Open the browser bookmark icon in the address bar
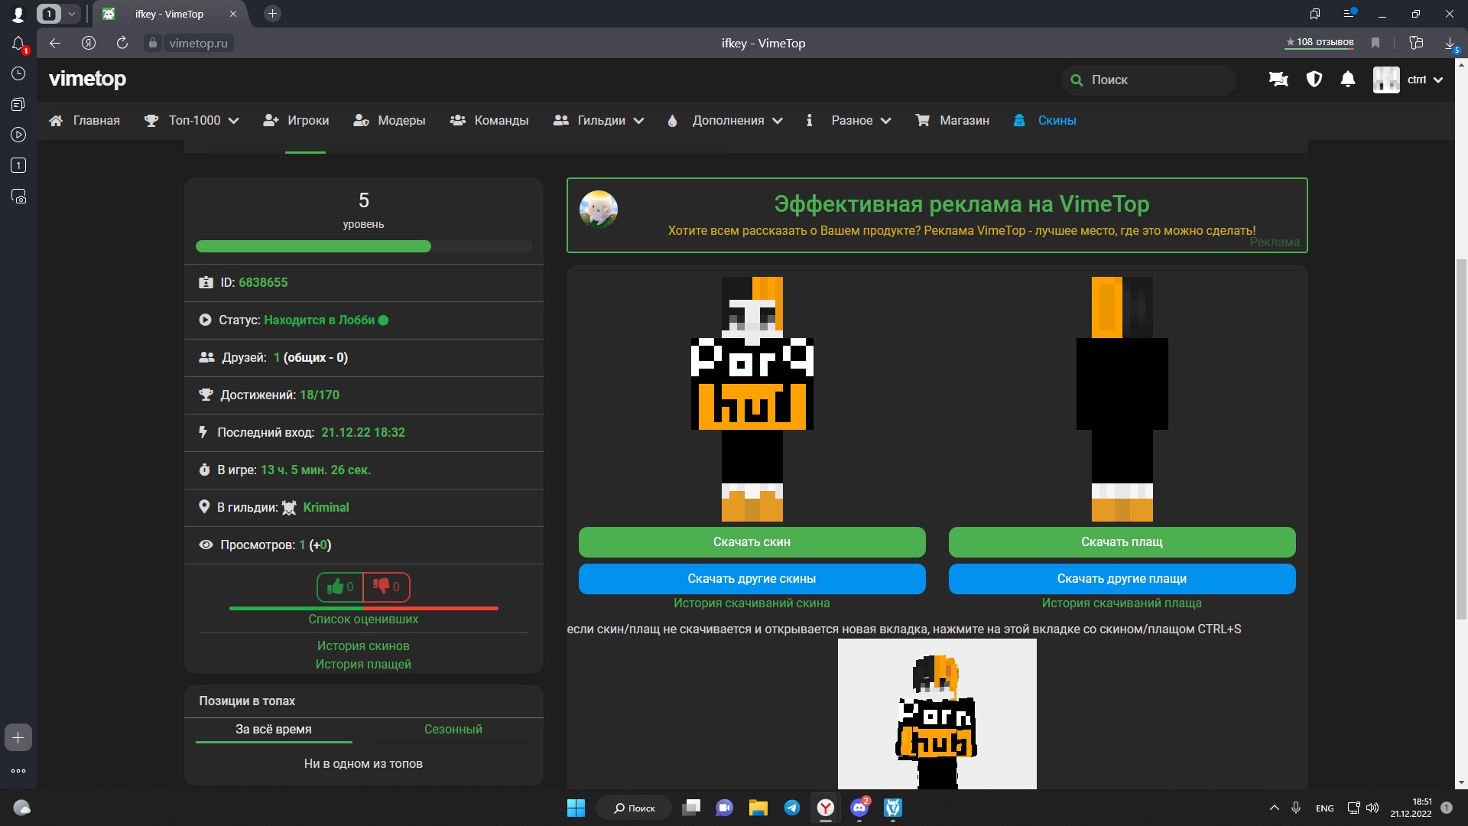The height and width of the screenshot is (826, 1468). (1375, 43)
